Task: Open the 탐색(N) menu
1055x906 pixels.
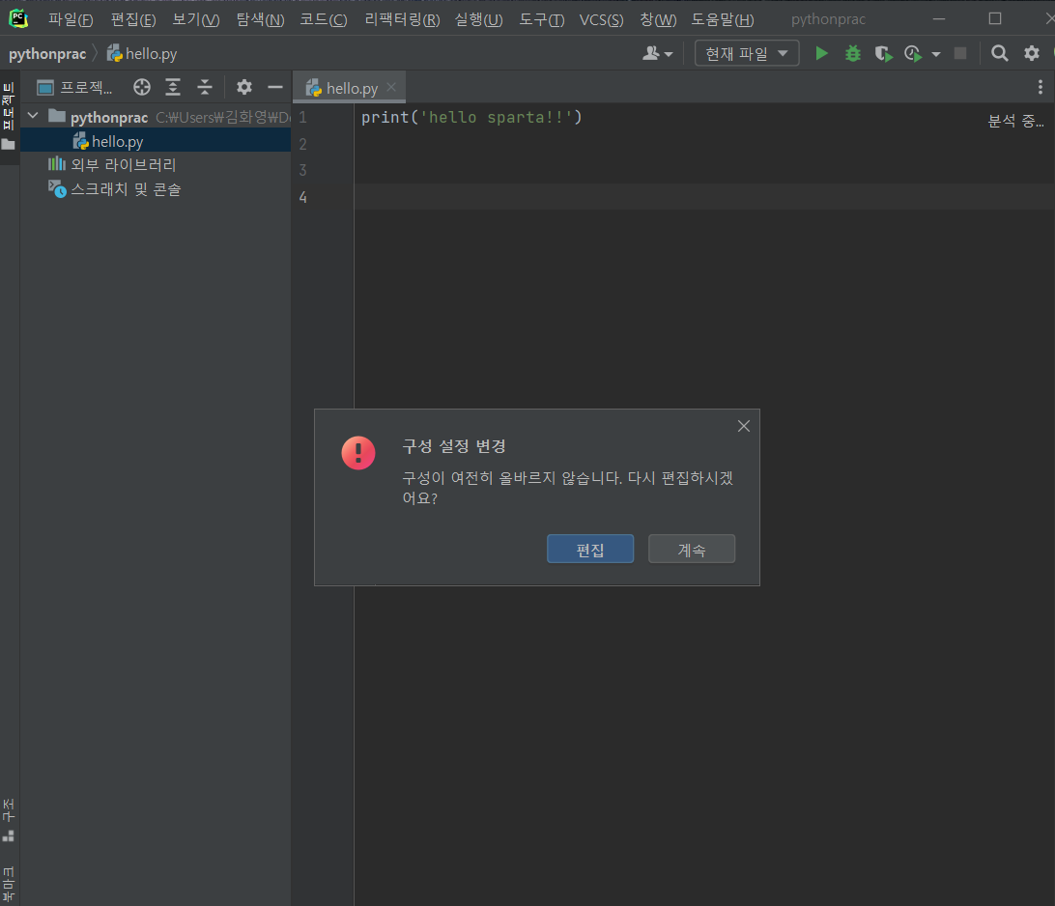Action: point(261,19)
